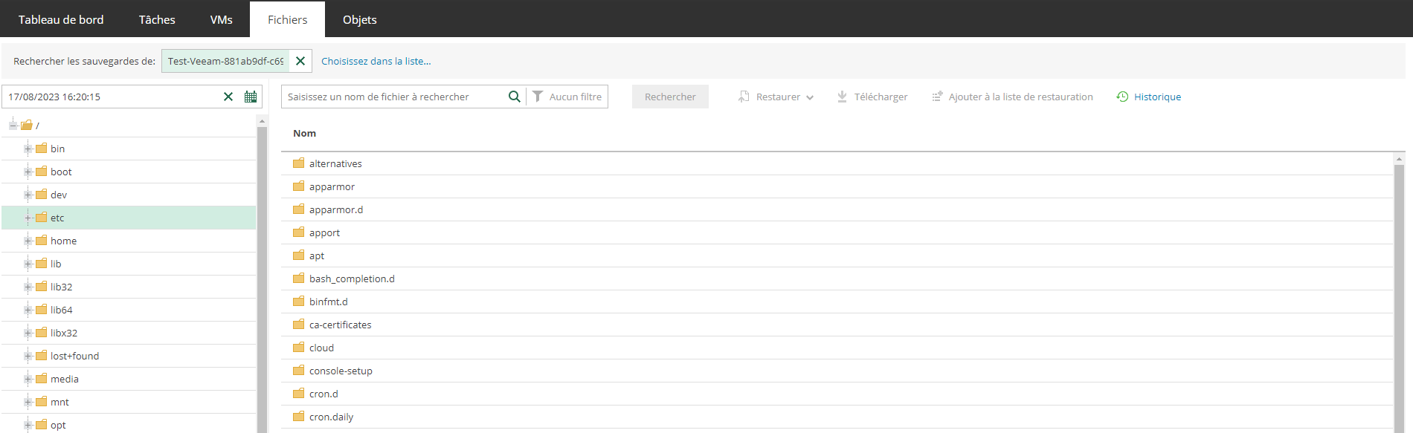Click the alternatives folder icon

click(x=299, y=163)
